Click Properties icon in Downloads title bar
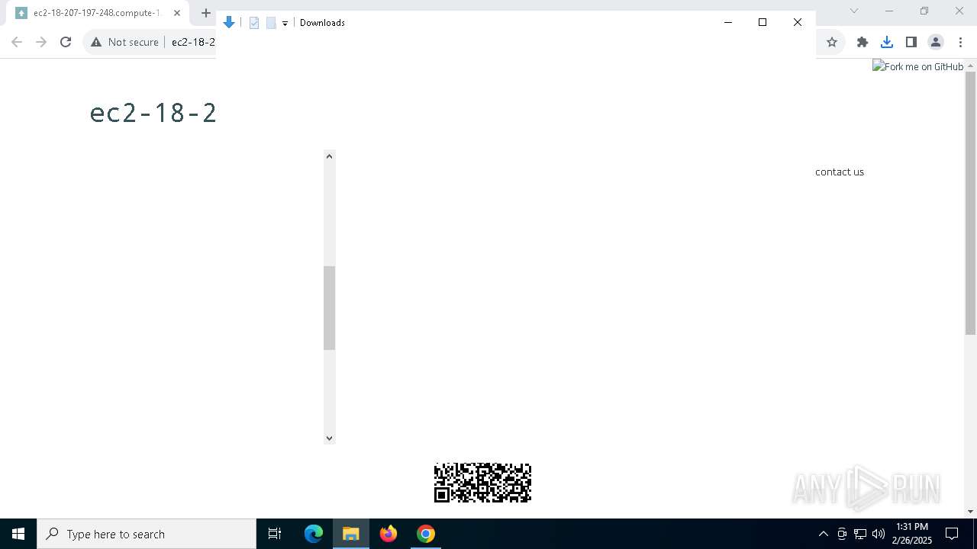 pyautogui.click(x=254, y=23)
